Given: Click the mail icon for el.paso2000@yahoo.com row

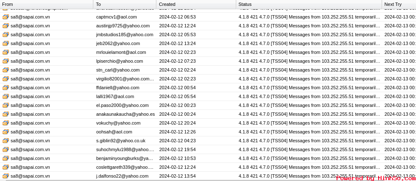Looking at the screenshot, I should (5, 105).
